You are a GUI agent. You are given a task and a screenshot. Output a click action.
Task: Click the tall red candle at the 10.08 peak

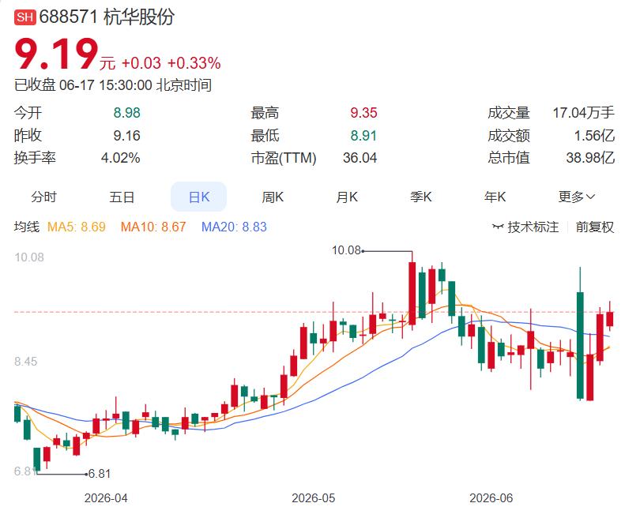(x=412, y=293)
